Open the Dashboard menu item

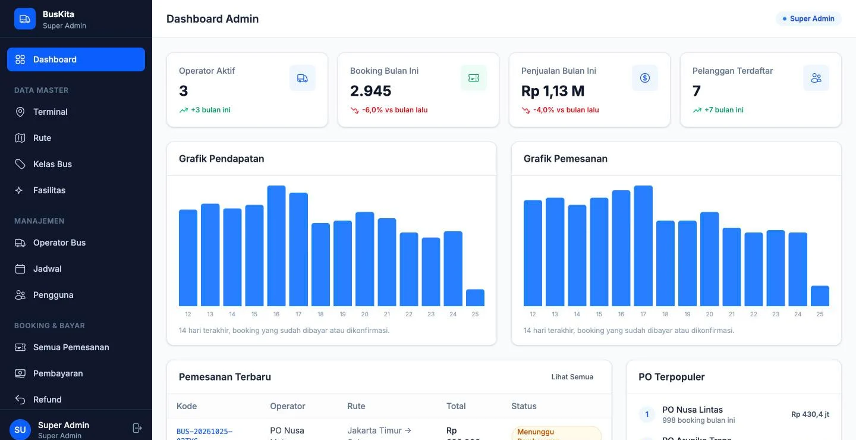coord(76,59)
